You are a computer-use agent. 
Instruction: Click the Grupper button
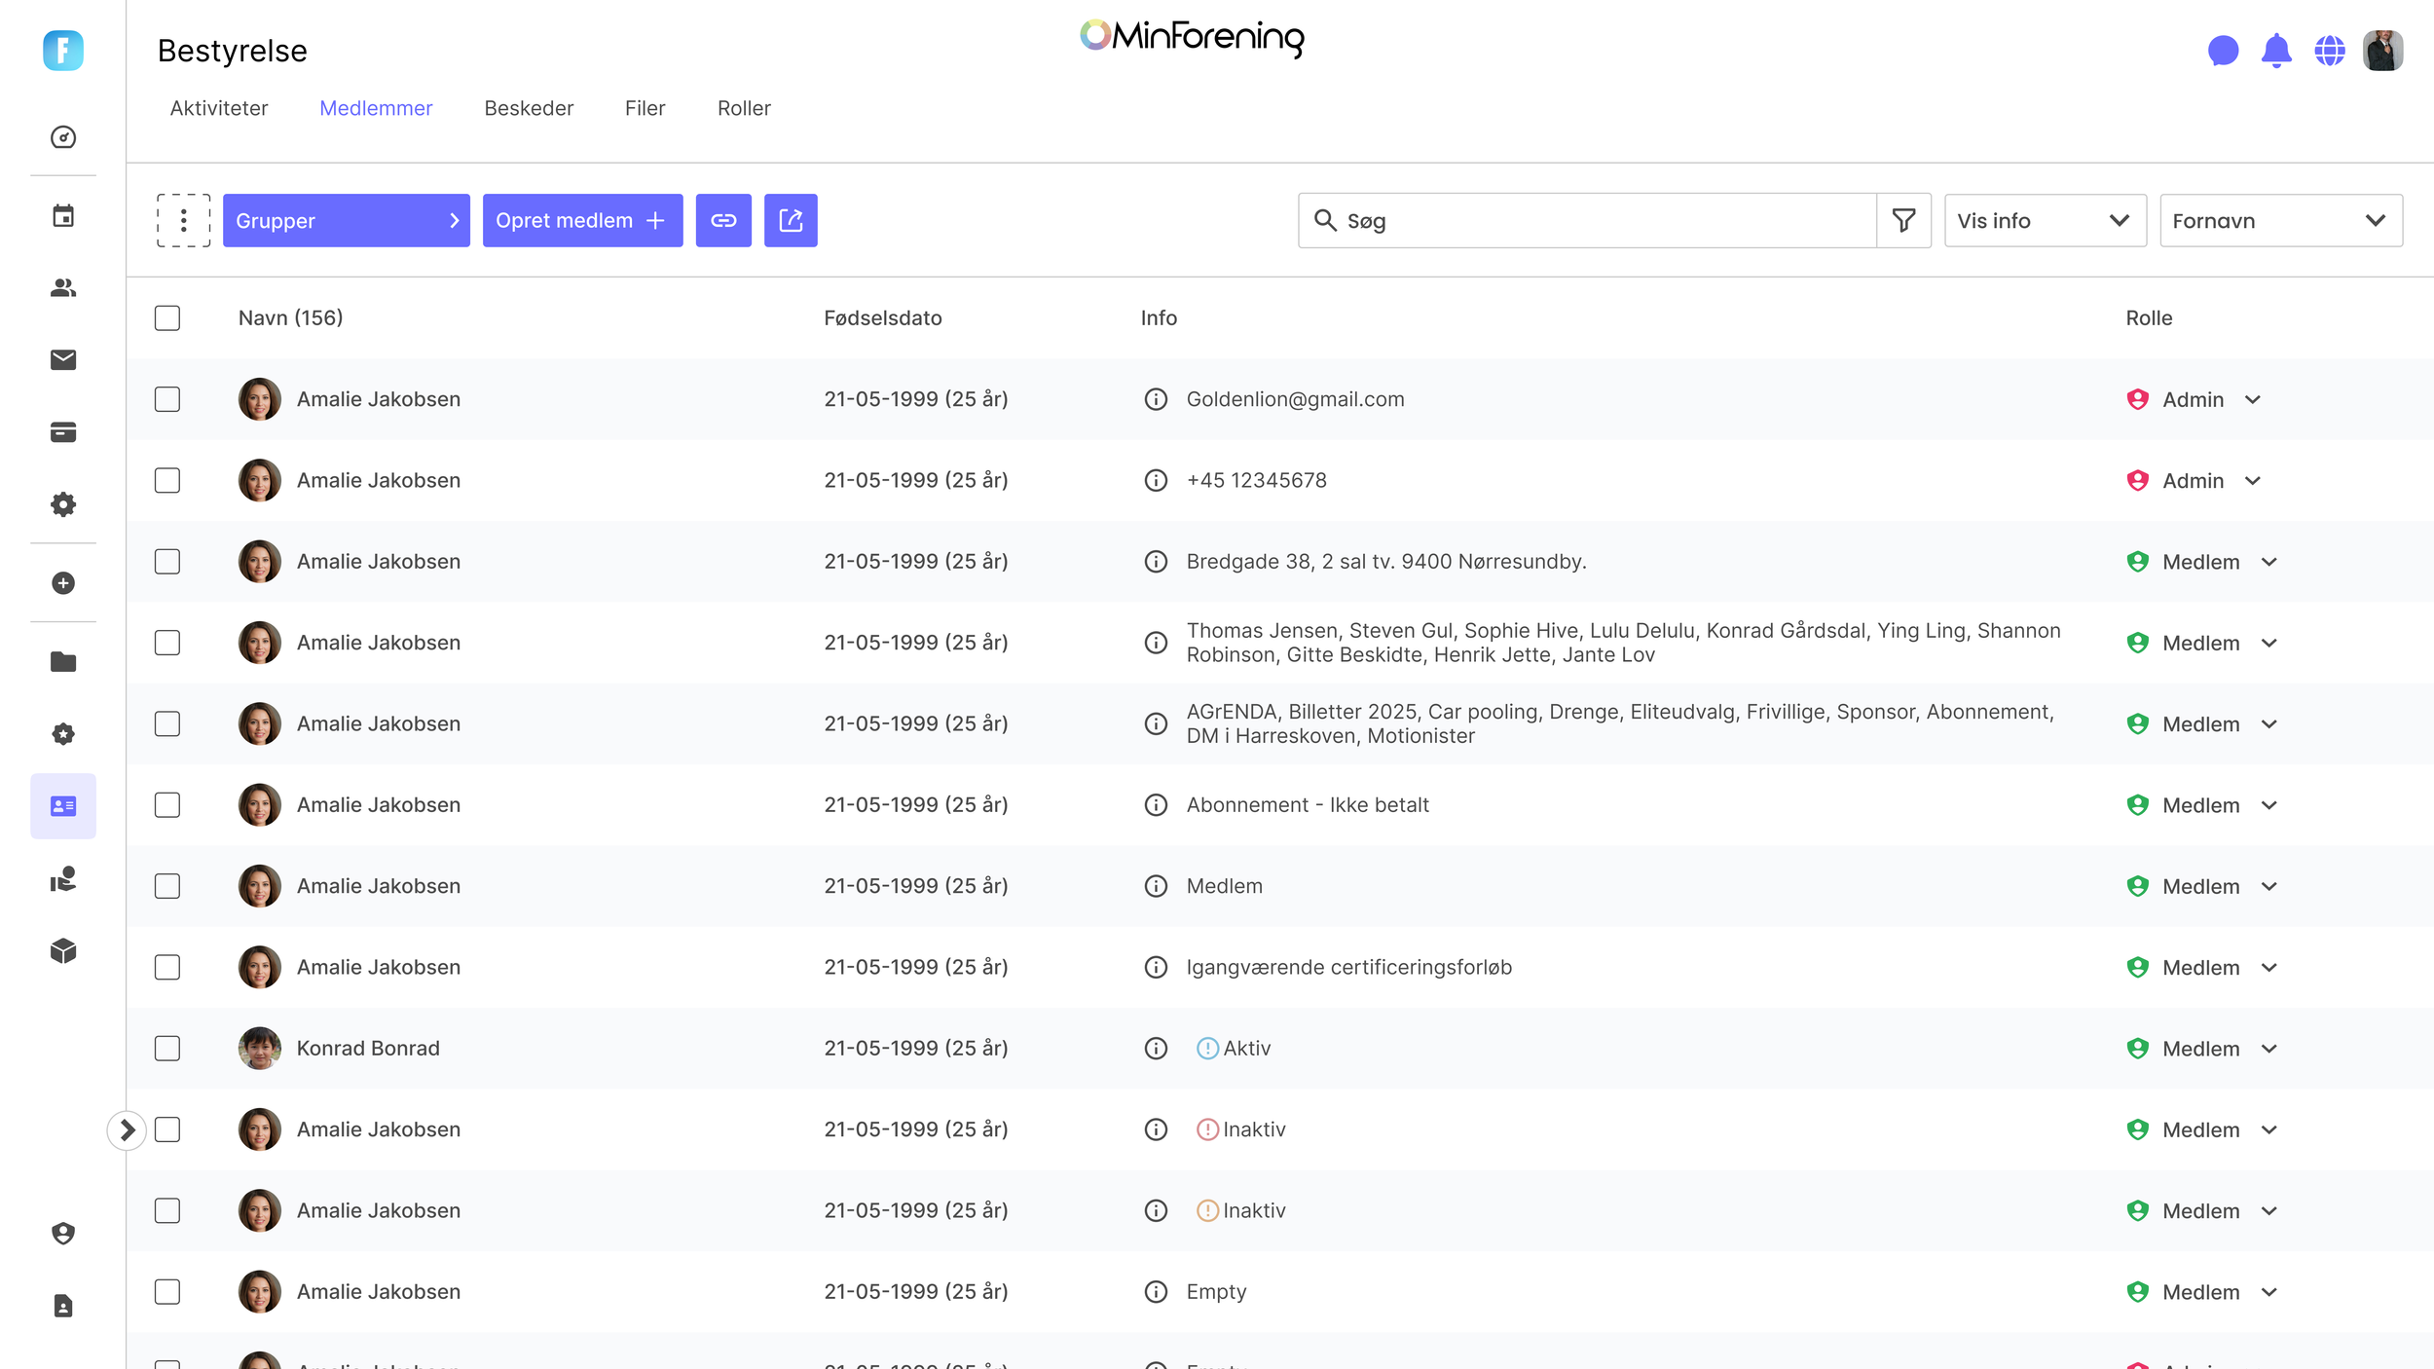tap(346, 221)
